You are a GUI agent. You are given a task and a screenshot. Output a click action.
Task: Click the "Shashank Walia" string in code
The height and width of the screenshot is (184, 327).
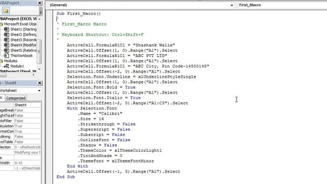coord(154,45)
